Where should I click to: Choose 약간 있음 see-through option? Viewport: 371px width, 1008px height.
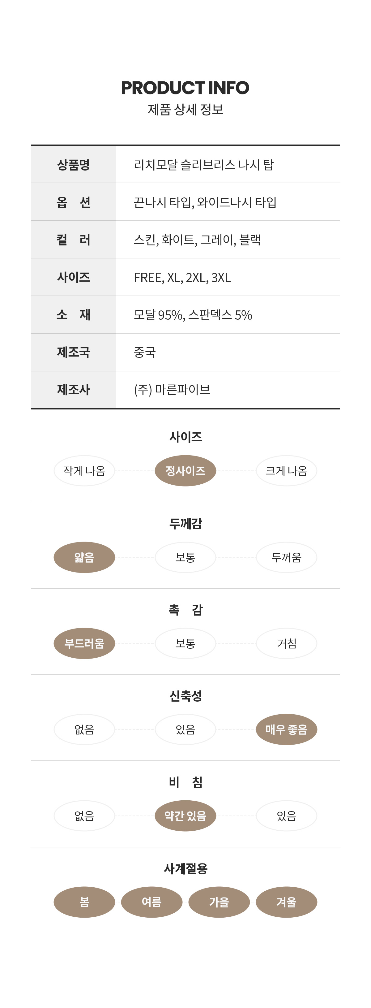click(185, 815)
